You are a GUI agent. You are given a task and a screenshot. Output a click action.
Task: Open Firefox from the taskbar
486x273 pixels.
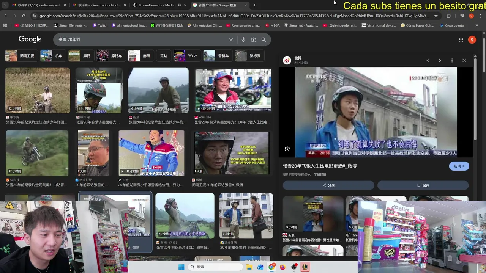[282, 267]
